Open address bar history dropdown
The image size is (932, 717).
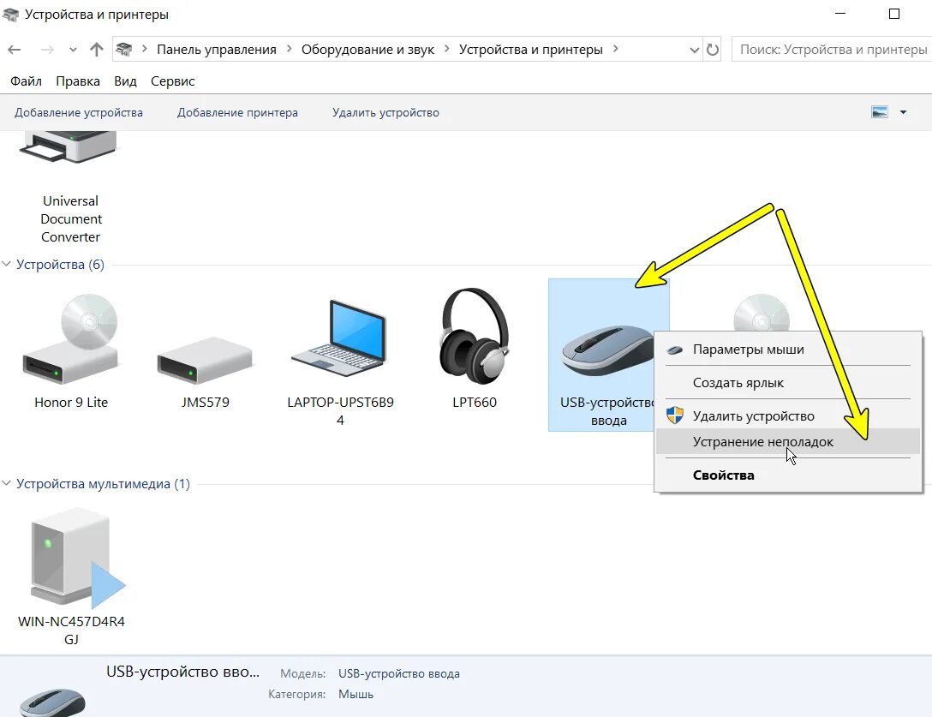click(x=694, y=50)
